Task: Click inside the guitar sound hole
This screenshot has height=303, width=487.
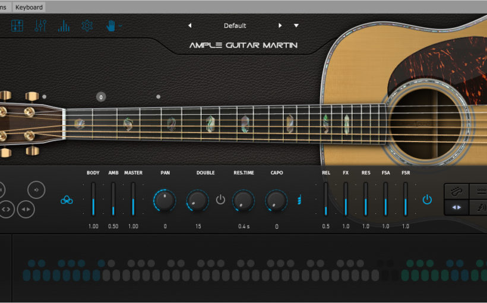Action: [425, 123]
